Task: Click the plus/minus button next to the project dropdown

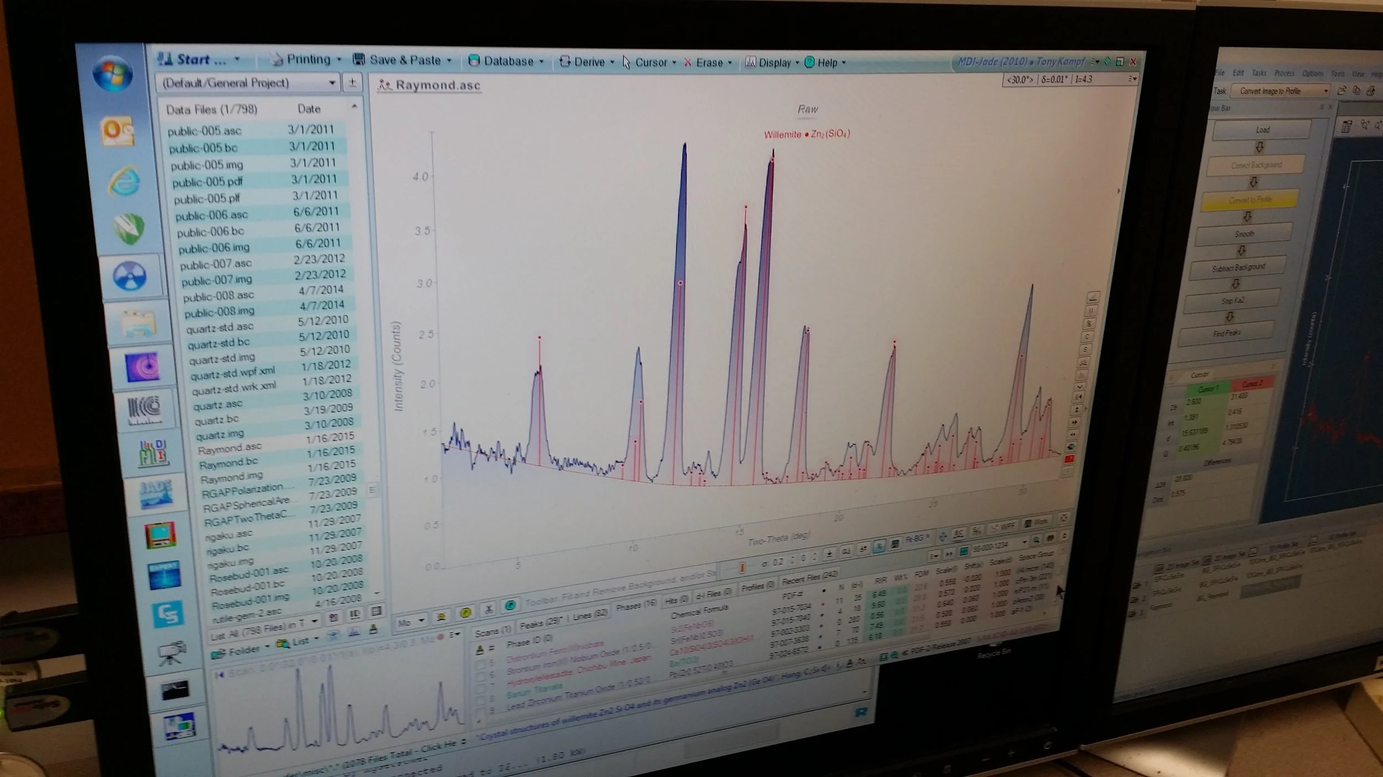Action: [x=352, y=83]
